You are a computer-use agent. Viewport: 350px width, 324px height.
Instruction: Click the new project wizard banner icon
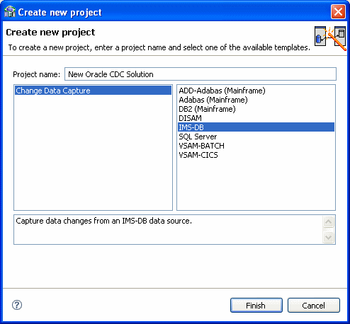330,38
